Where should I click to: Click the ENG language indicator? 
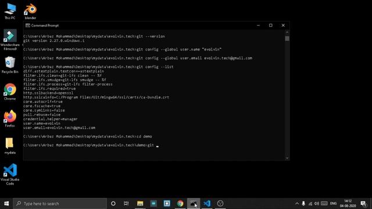pyautogui.click(x=333, y=204)
